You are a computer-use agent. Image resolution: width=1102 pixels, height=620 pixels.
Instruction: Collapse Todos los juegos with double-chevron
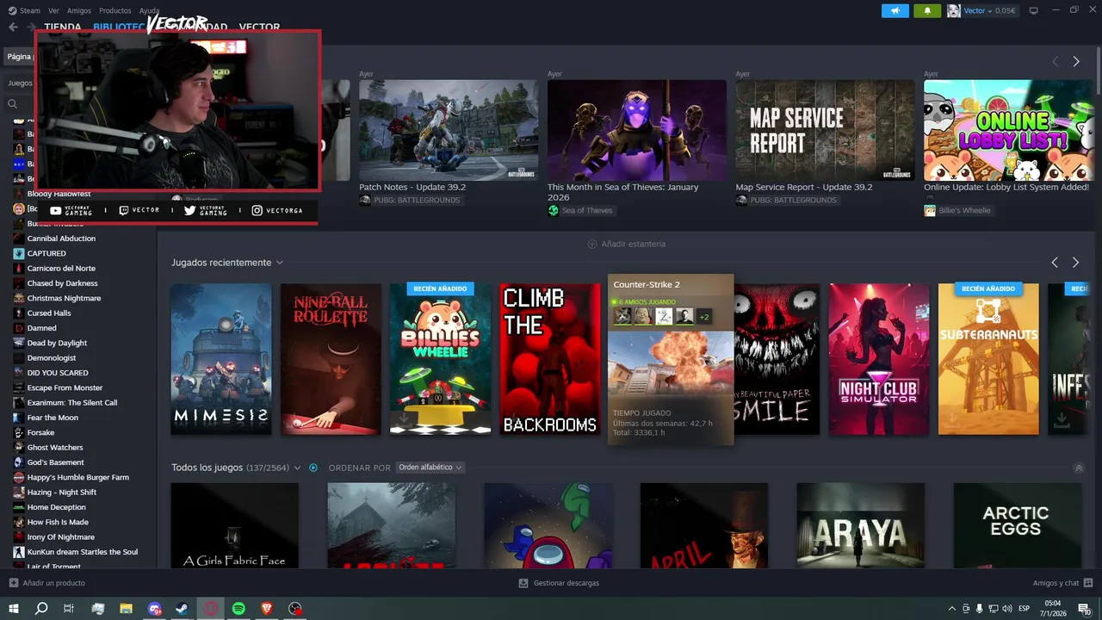click(1079, 468)
